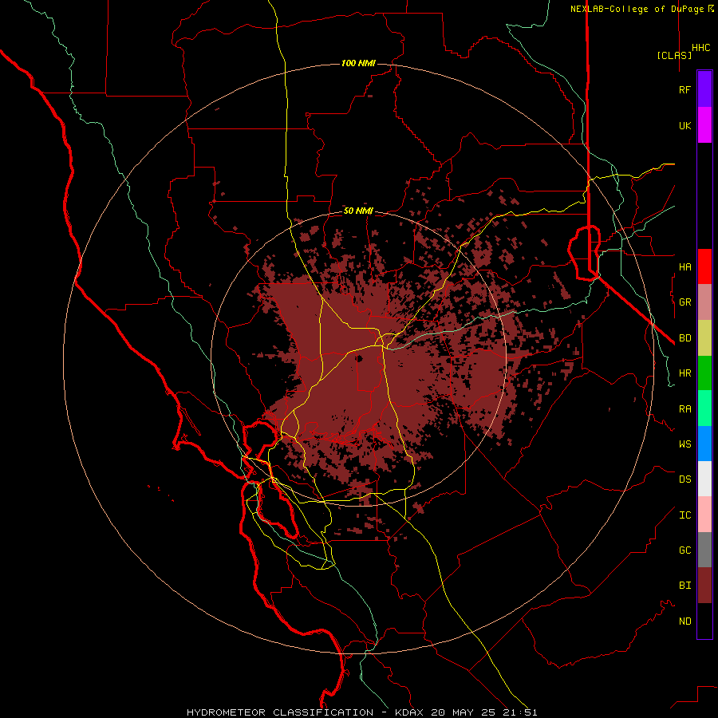The width and height of the screenshot is (718, 718).
Task: Click the ND black legend swatch
Action: [704, 621]
